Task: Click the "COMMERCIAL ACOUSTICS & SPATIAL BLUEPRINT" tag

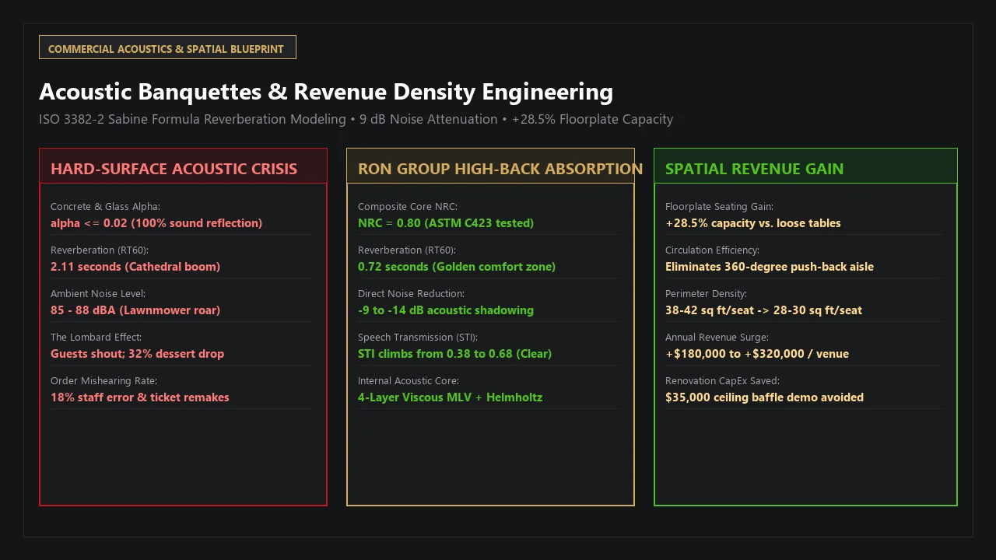Action: [x=167, y=47]
